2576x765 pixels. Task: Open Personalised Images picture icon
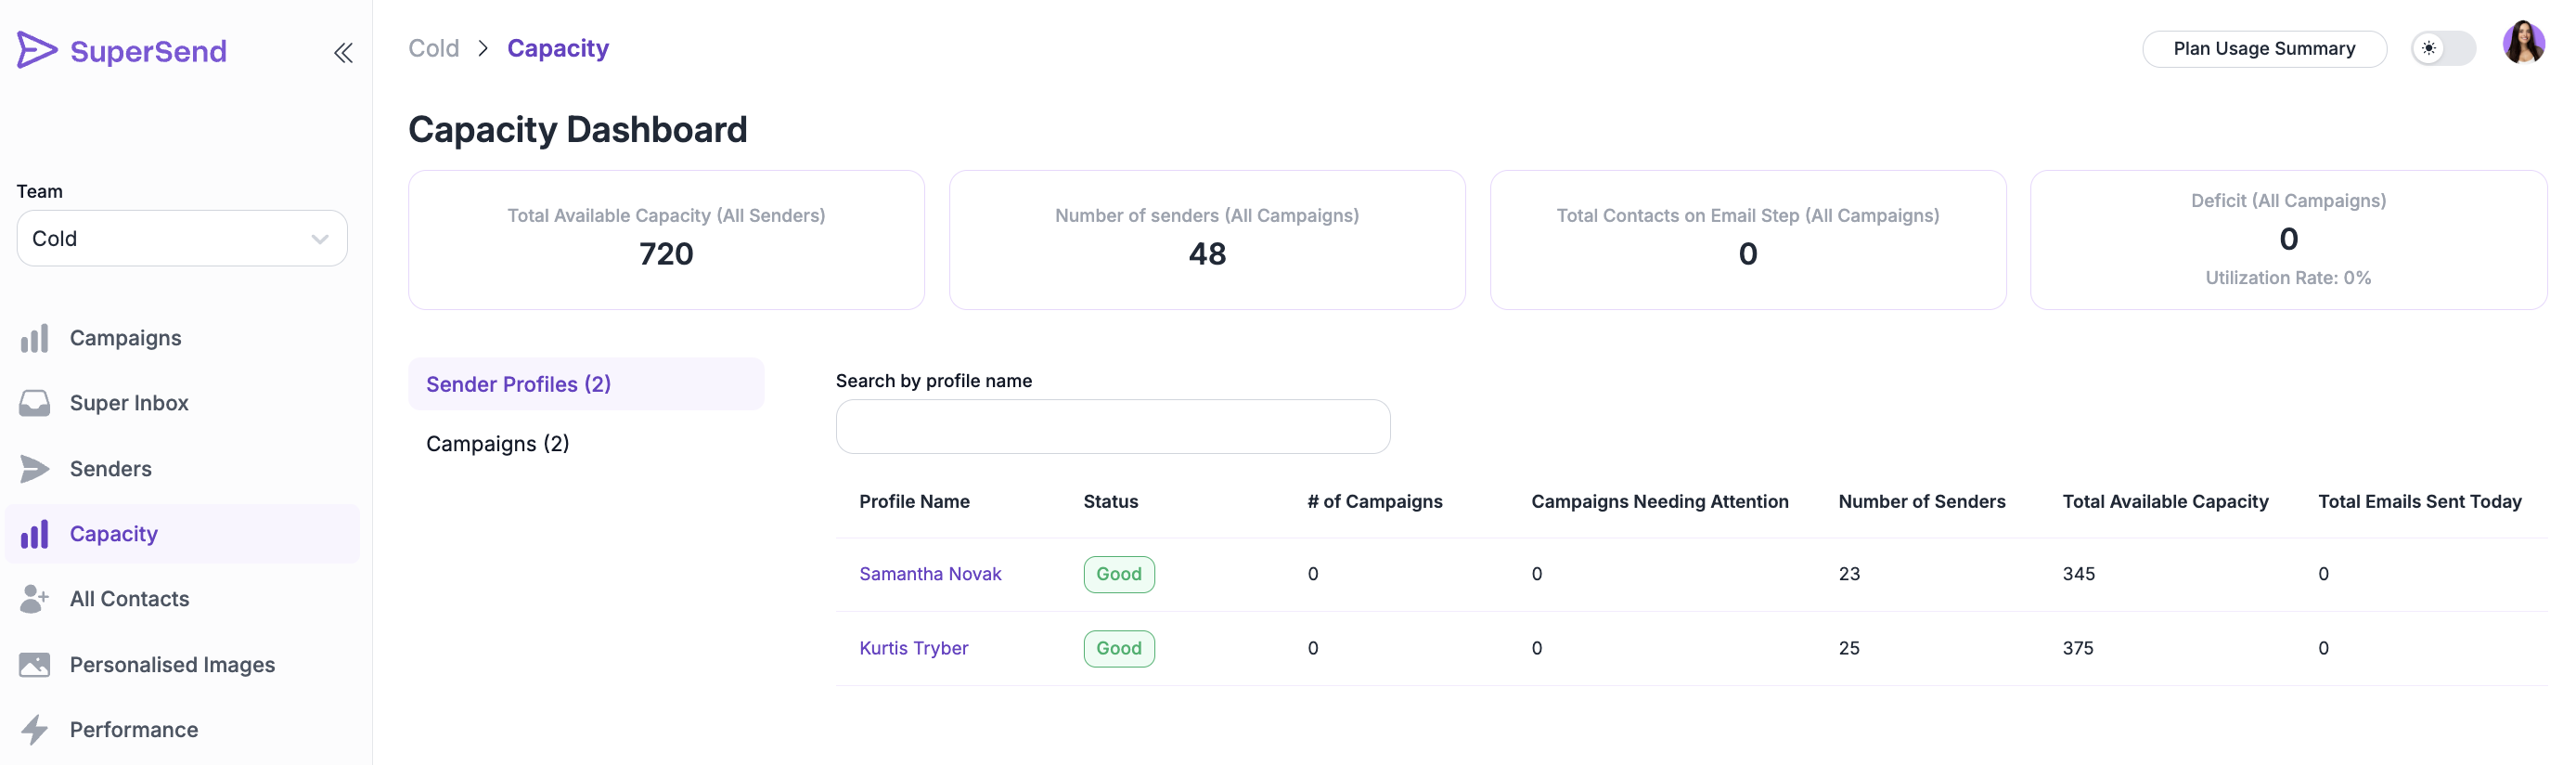click(34, 665)
